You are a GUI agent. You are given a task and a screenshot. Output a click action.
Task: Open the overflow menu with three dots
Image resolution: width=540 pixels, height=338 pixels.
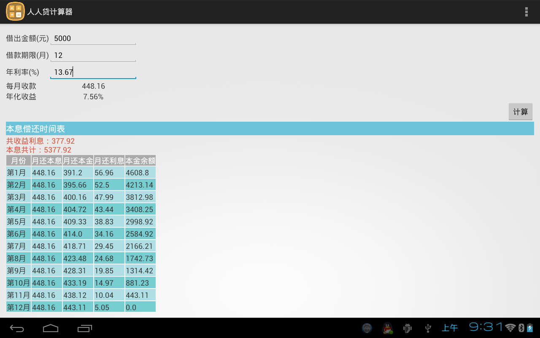pos(526,12)
